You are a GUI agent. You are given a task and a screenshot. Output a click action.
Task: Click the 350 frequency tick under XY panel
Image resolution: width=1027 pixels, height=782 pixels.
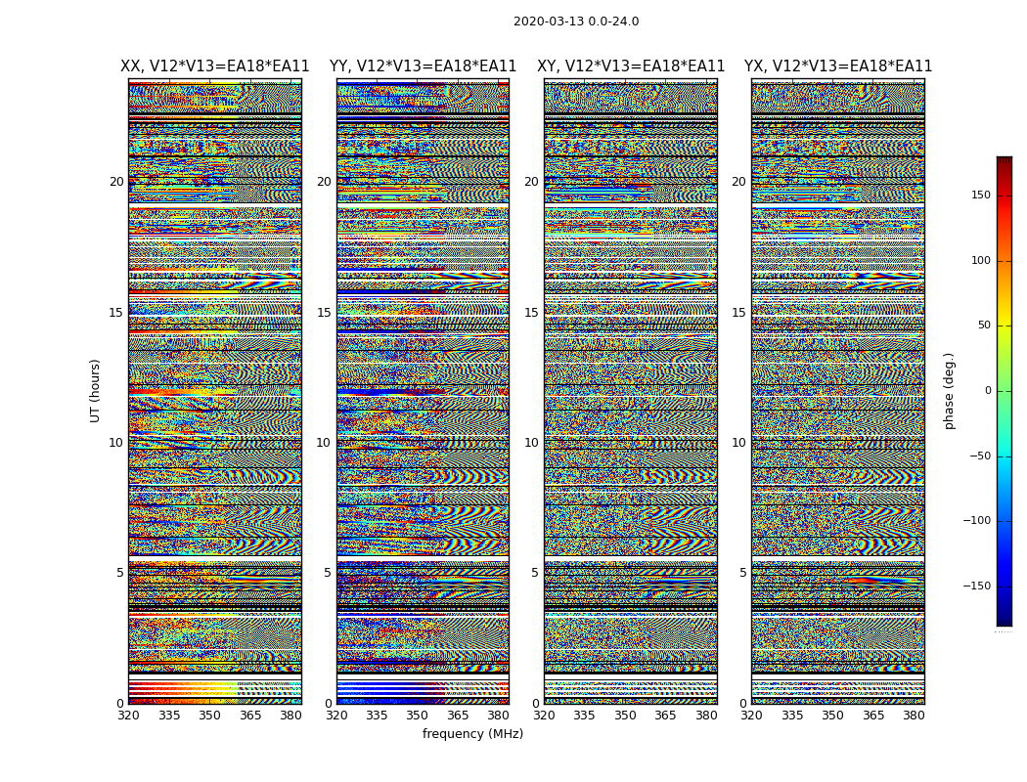[625, 716]
